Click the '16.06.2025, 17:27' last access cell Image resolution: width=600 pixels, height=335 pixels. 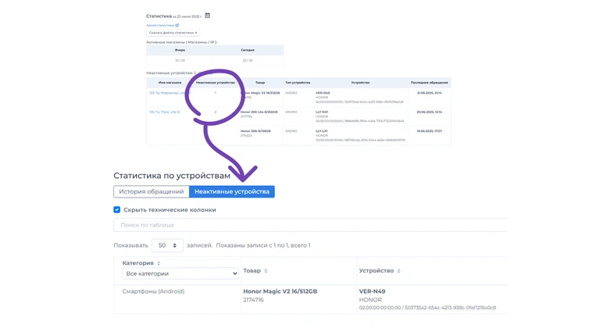(x=430, y=131)
